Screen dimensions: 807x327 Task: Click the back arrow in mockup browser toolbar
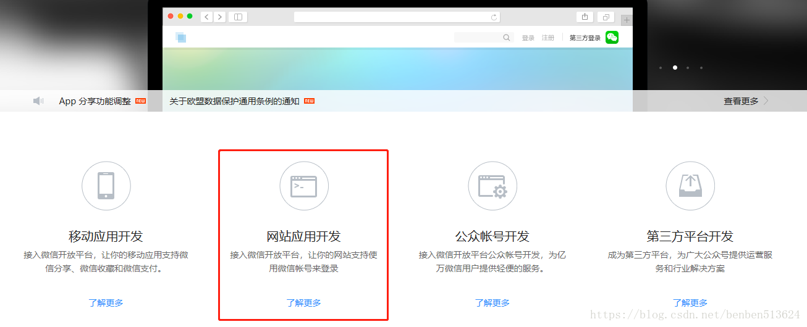206,17
